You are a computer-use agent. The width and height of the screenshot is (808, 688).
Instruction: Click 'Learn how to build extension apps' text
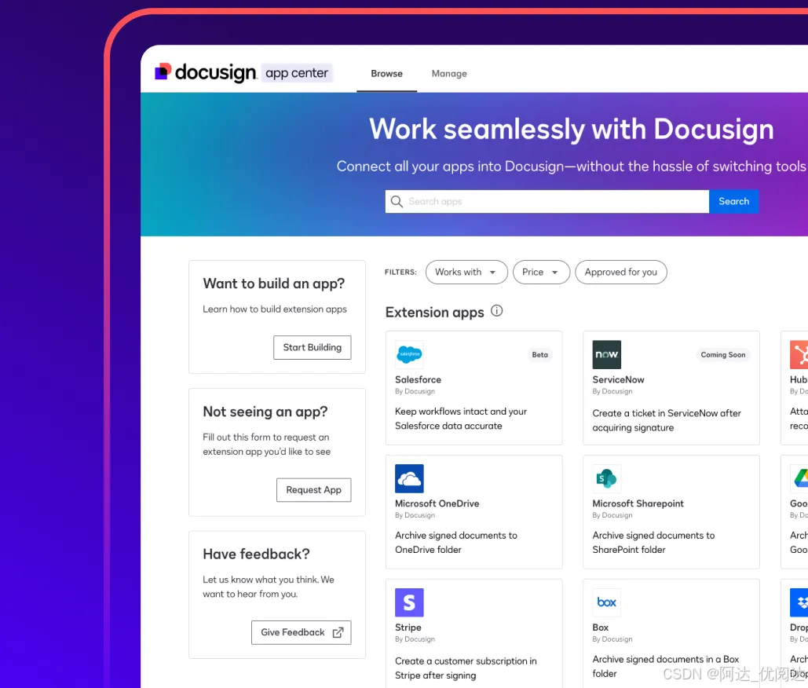coord(275,309)
